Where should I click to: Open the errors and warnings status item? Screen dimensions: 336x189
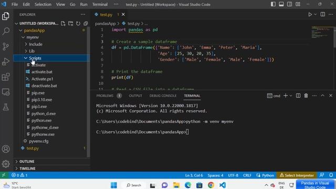tap(19, 175)
